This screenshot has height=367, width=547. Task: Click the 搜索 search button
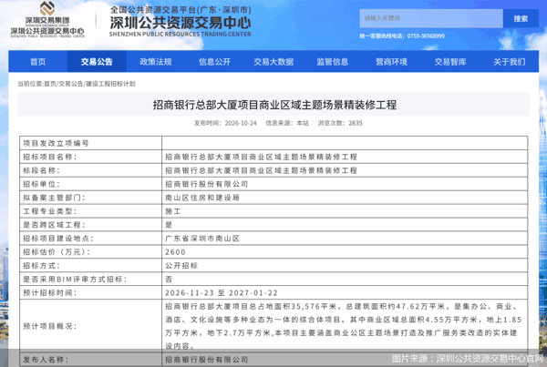click(x=521, y=18)
